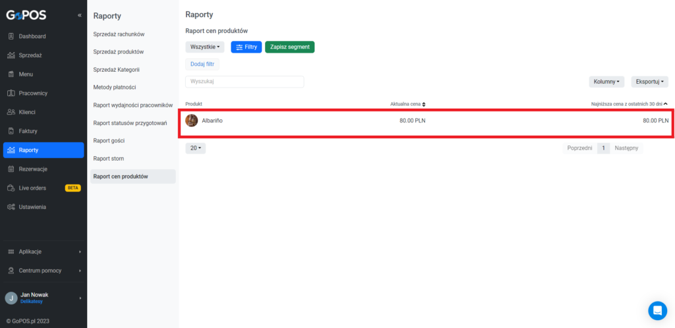Open the chat support bubble icon
Viewport: 675px width, 328px height.
[657, 310]
